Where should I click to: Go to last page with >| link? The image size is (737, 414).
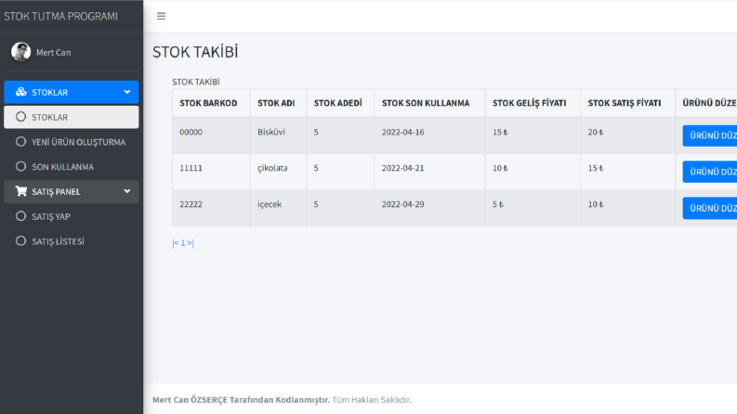click(191, 242)
